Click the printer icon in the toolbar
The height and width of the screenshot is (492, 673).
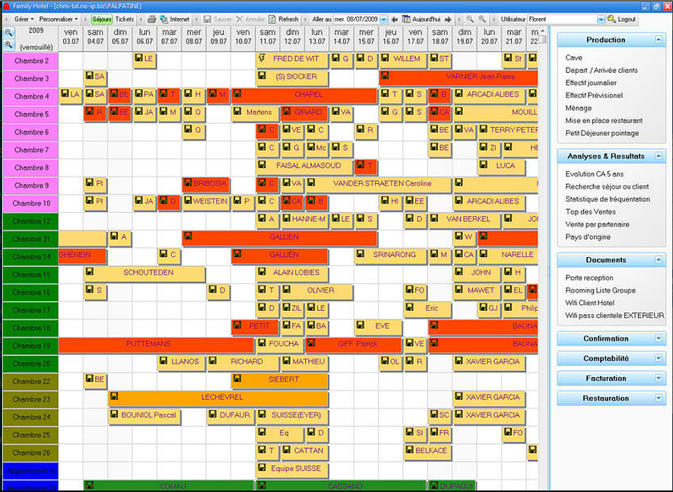(x=152, y=19)
